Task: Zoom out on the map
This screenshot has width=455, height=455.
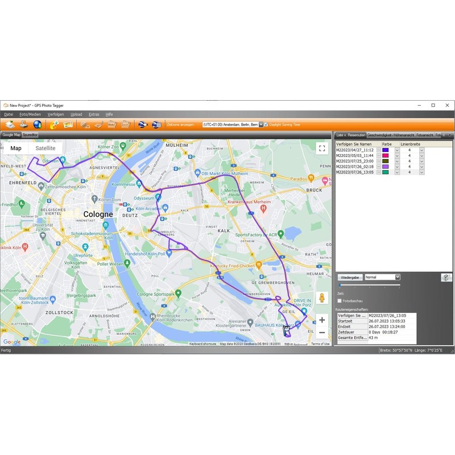Action: tap(322, 333)
